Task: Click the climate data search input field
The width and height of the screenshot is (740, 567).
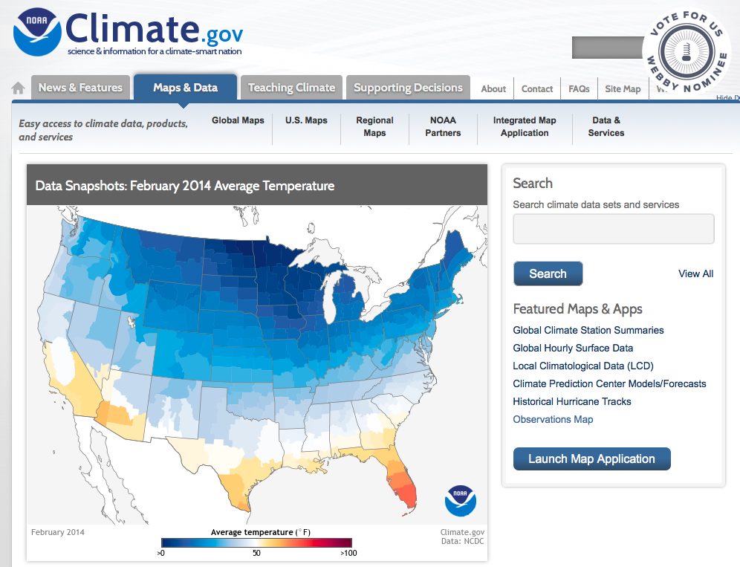Action: coord(613,228)
